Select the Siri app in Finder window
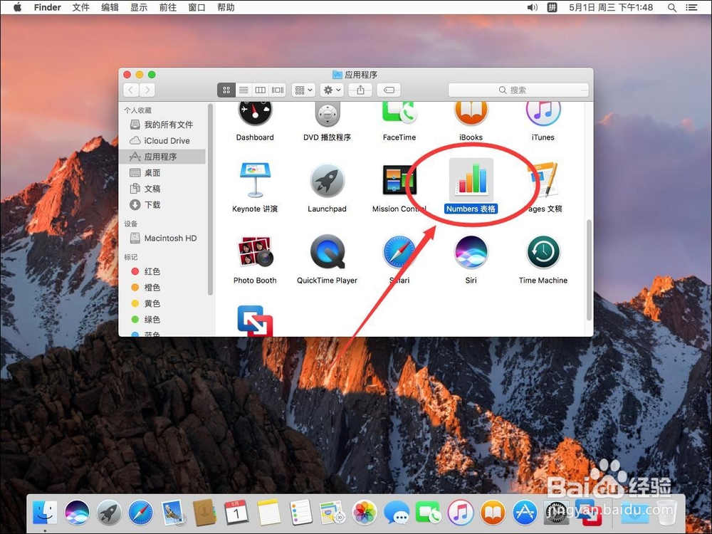This screenshot has height=534, width=712. (471, 252)
